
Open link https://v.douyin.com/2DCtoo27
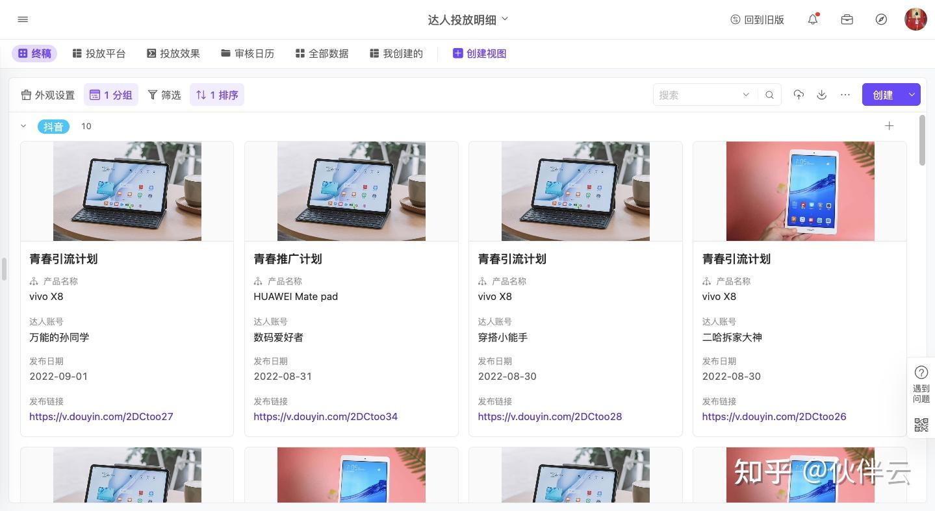coord(101,416)
